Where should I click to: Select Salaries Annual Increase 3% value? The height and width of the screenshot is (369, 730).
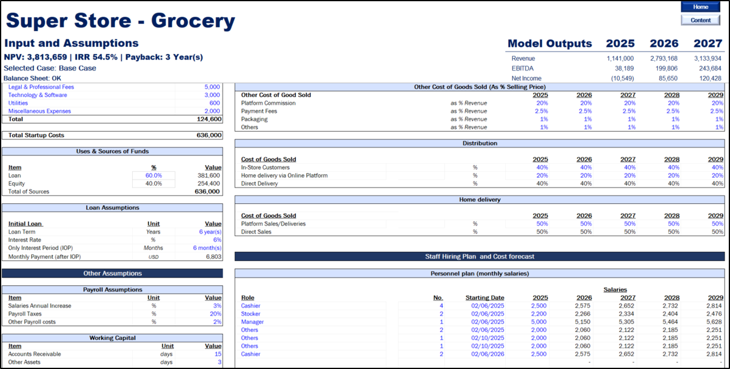(216, 306)
